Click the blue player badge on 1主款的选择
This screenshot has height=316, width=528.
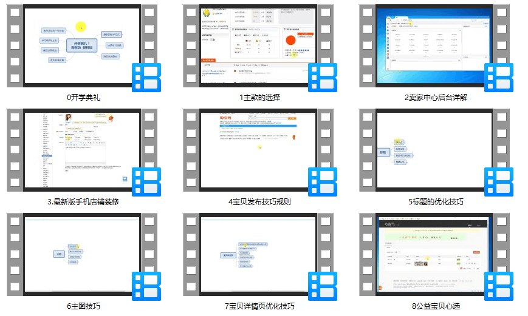click(x=323, y=77)
